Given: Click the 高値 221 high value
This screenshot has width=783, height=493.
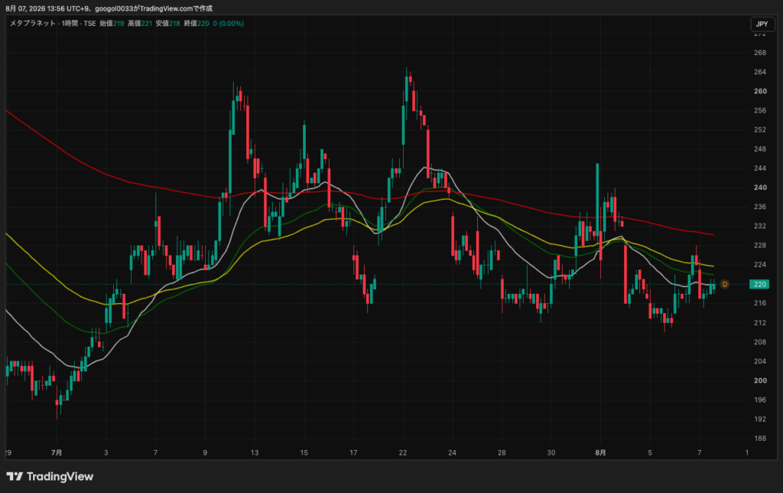Looking at the screenshot, I should (x=140, y=24).
